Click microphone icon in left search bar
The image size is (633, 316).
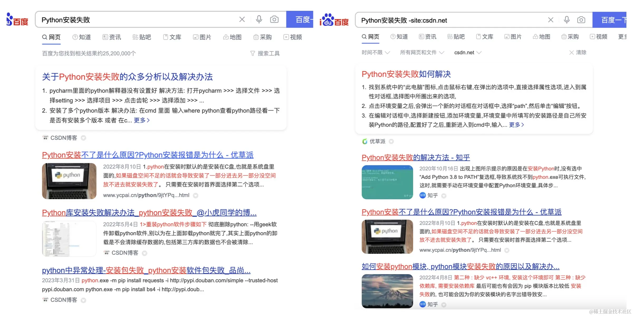(259, 19)
